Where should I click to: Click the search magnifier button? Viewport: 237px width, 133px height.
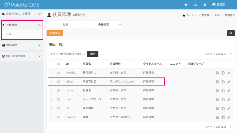pyautogui.click(x=231, y=33)
